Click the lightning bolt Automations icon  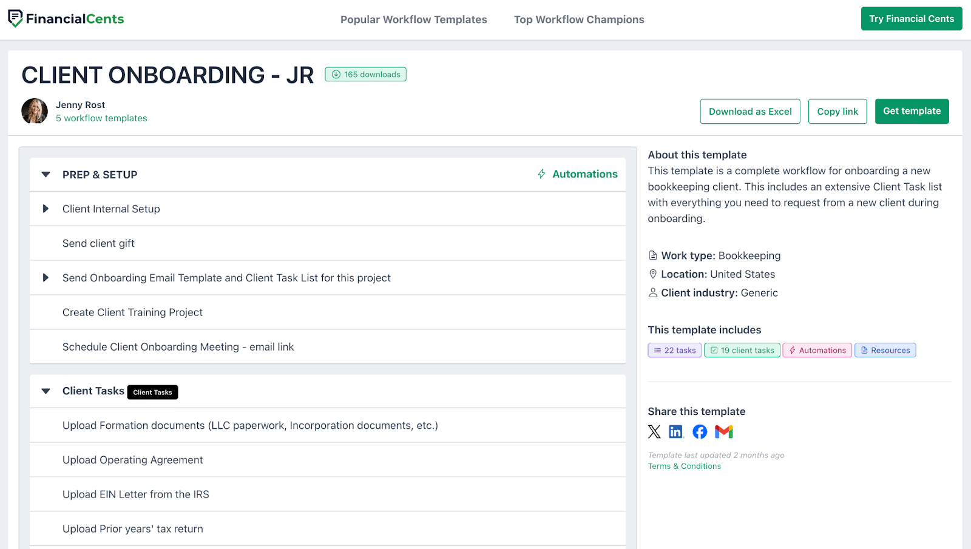click(541, 174)
